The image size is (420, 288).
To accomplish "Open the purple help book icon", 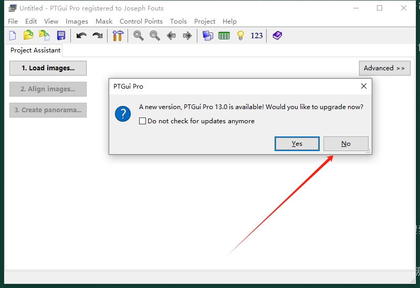I will pyautogui.click(x=277, y=35).
